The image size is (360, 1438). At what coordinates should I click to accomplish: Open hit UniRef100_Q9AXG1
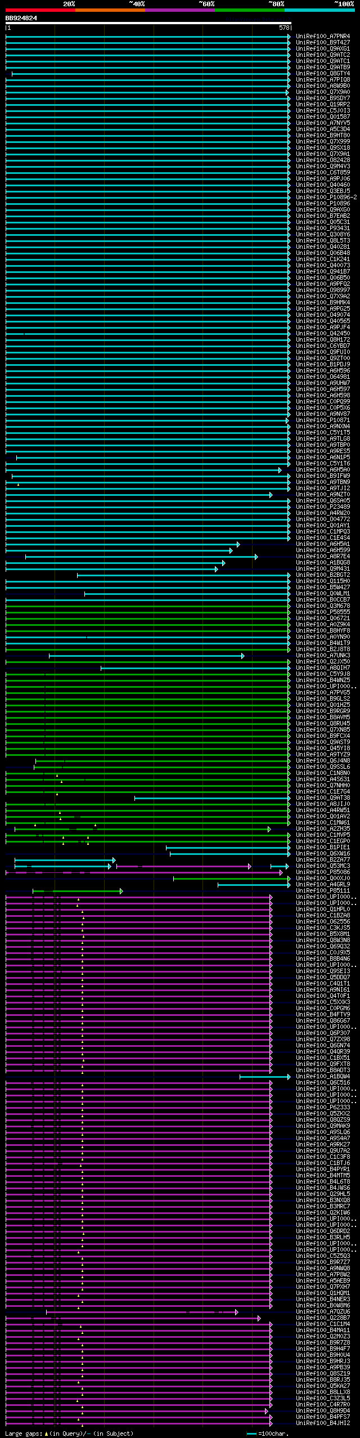[323, 49]
